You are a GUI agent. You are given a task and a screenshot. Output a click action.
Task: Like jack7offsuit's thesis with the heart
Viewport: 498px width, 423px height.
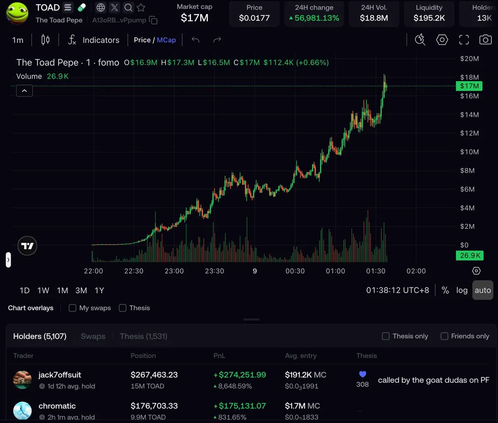pyautogui.click(x=362, y=374)
